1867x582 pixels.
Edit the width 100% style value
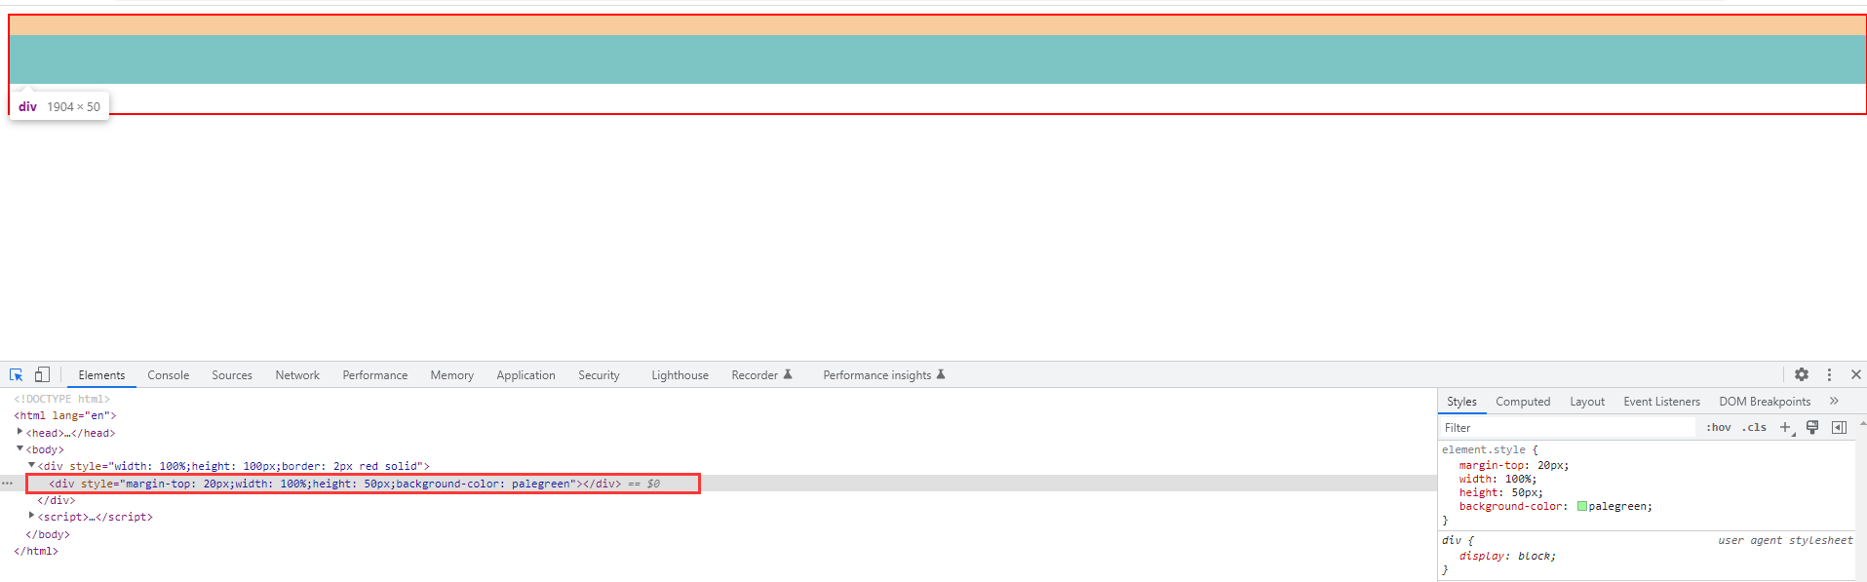coord(1520,480)
